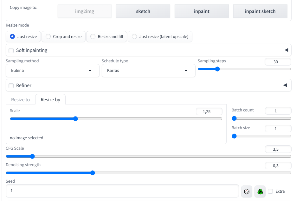Select Crop and resize mode
This screenshot has width=296, height=201.
[x=63, y=37]
